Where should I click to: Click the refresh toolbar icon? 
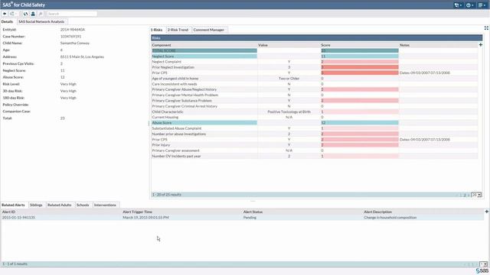25,14
